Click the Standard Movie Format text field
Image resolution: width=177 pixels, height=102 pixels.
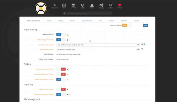pyautogui.click(x=96, y=45)
